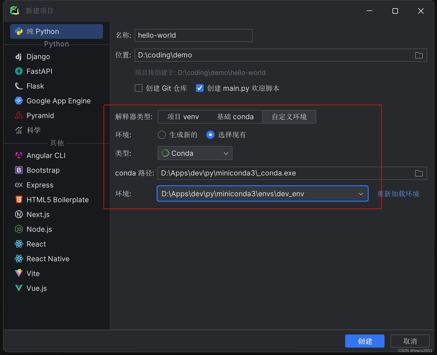Click the HTML5 Boilerplate shield icon
Image resolution: width=437 pixels, height=355 pixels.
pyautogui.click(x=19, y=200)
